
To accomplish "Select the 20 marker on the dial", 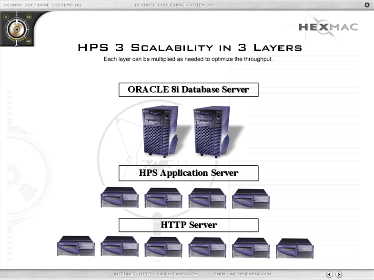I will point(29,41).
